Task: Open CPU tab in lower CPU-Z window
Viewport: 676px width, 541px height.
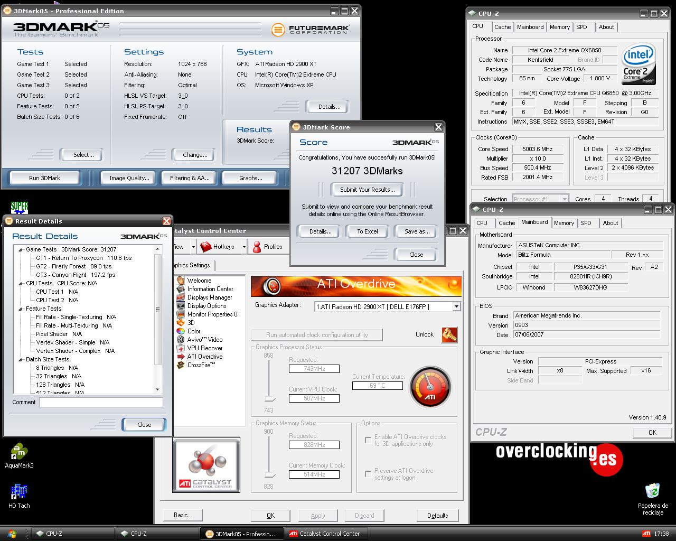Action: [482, 223]
